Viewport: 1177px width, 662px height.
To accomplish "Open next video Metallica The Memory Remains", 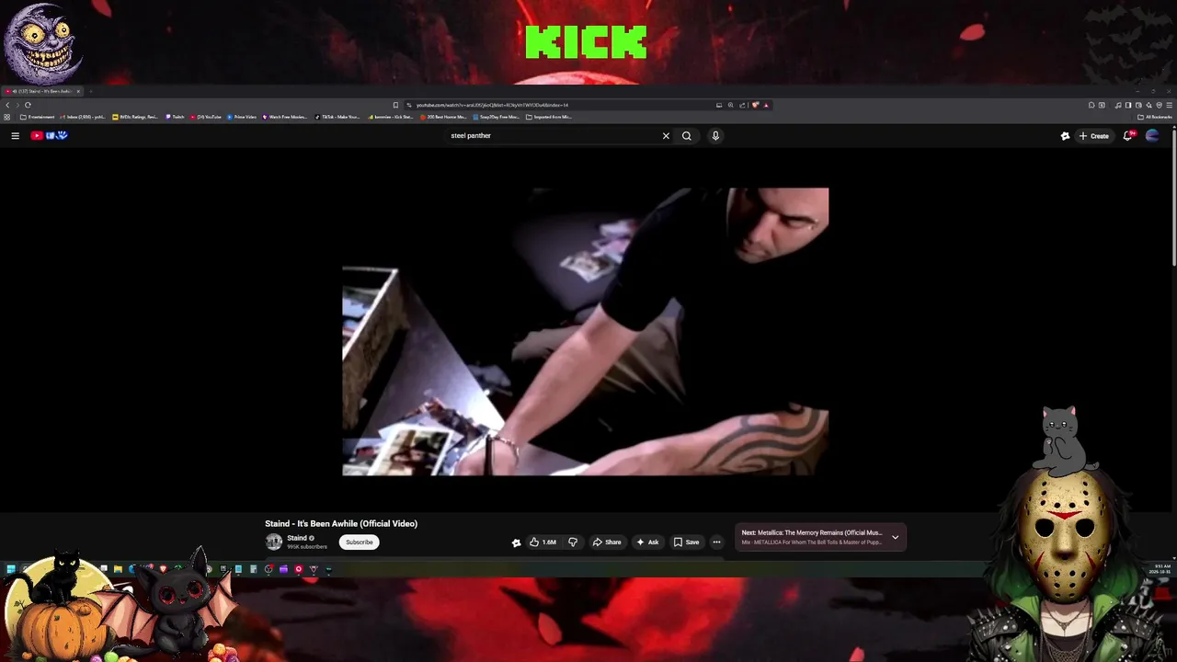I will 812,532.
